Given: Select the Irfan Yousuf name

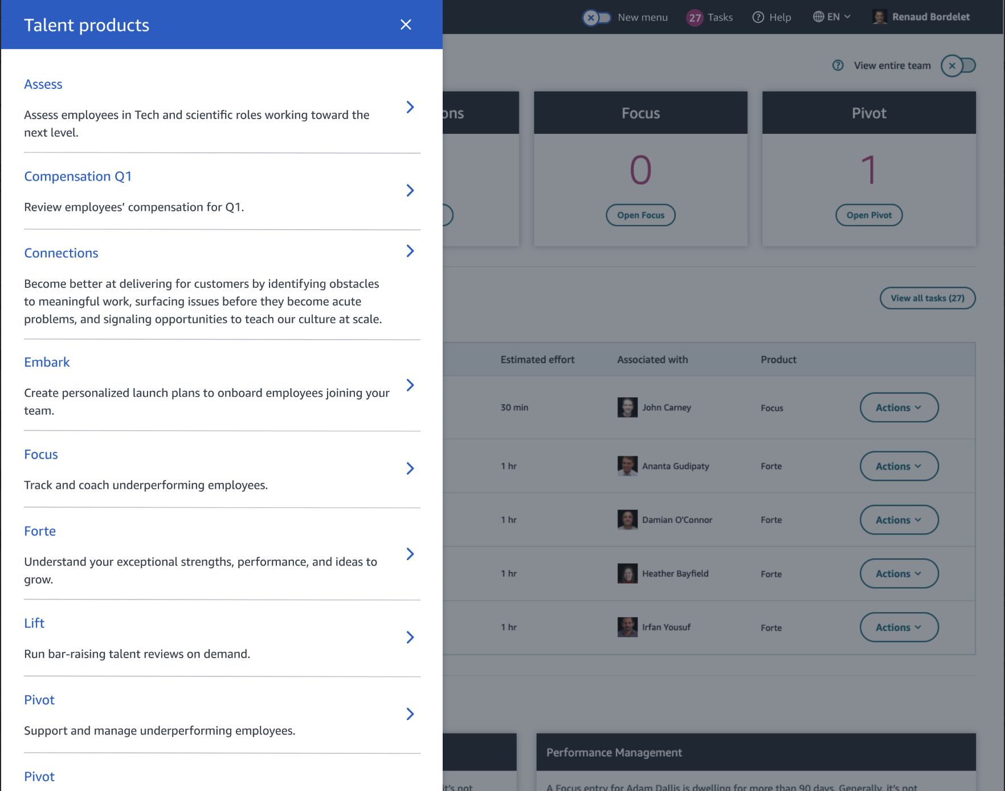Looking at the screenshot, I should 666,627.
